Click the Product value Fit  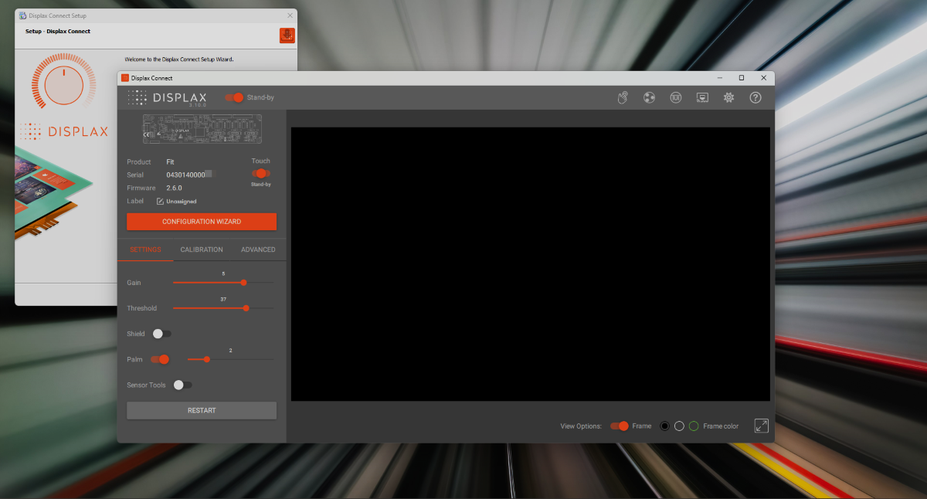click(170, 161)
